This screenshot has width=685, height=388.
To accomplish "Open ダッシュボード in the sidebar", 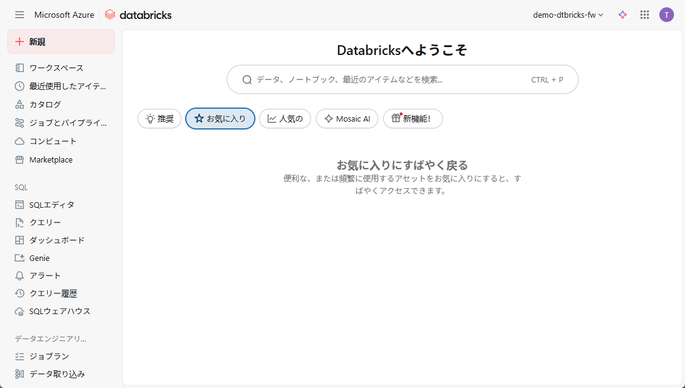I will point(57,240).
